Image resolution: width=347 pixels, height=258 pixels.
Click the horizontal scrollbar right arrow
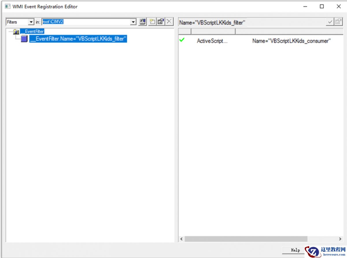point(340,239)
